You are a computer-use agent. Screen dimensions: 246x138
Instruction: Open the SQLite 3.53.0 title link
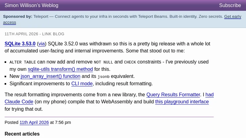[20, 44]
